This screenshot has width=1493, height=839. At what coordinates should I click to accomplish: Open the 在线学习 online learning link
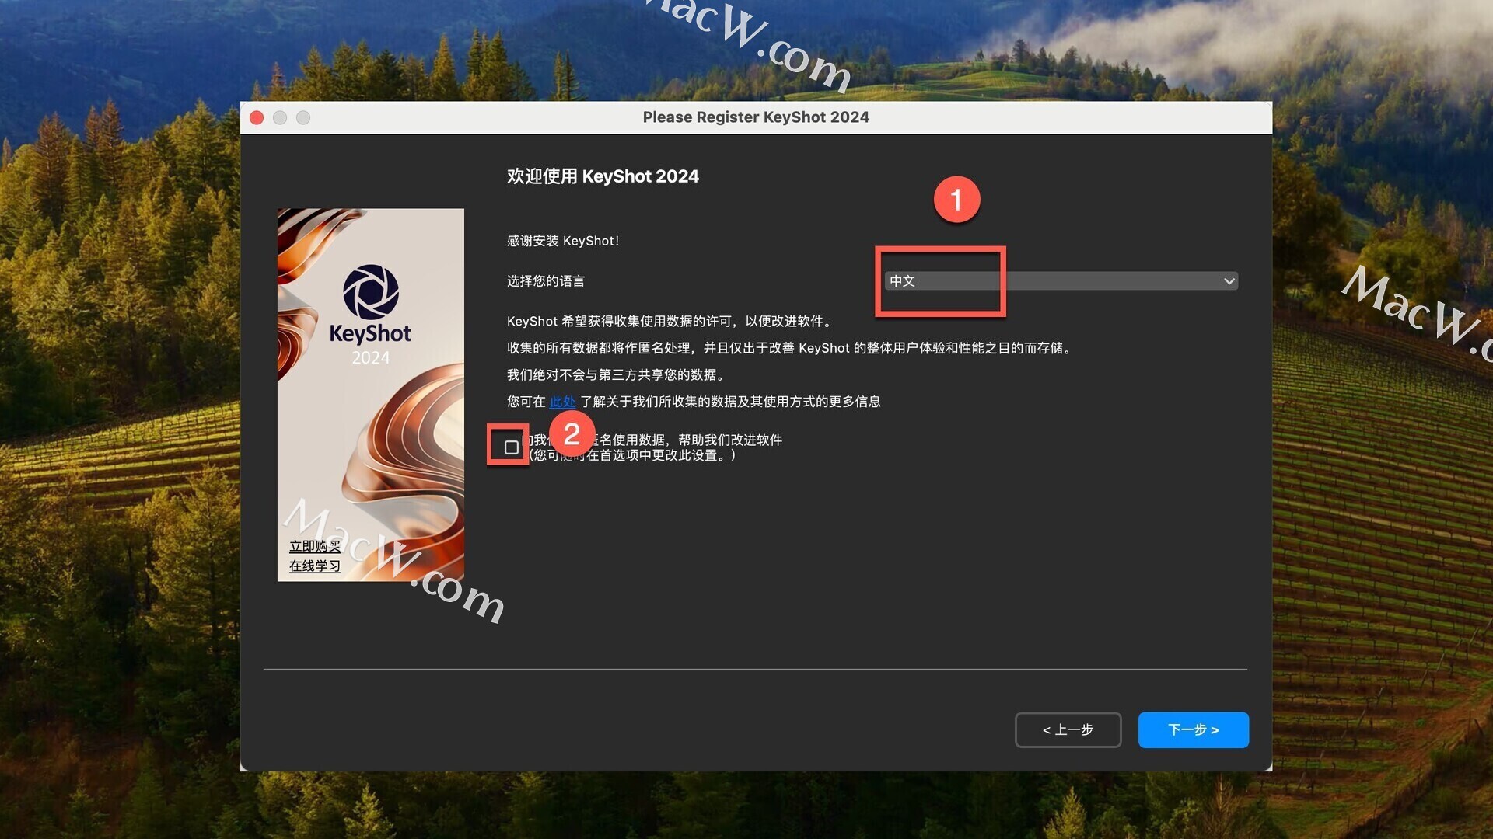(x=315, y=566)
